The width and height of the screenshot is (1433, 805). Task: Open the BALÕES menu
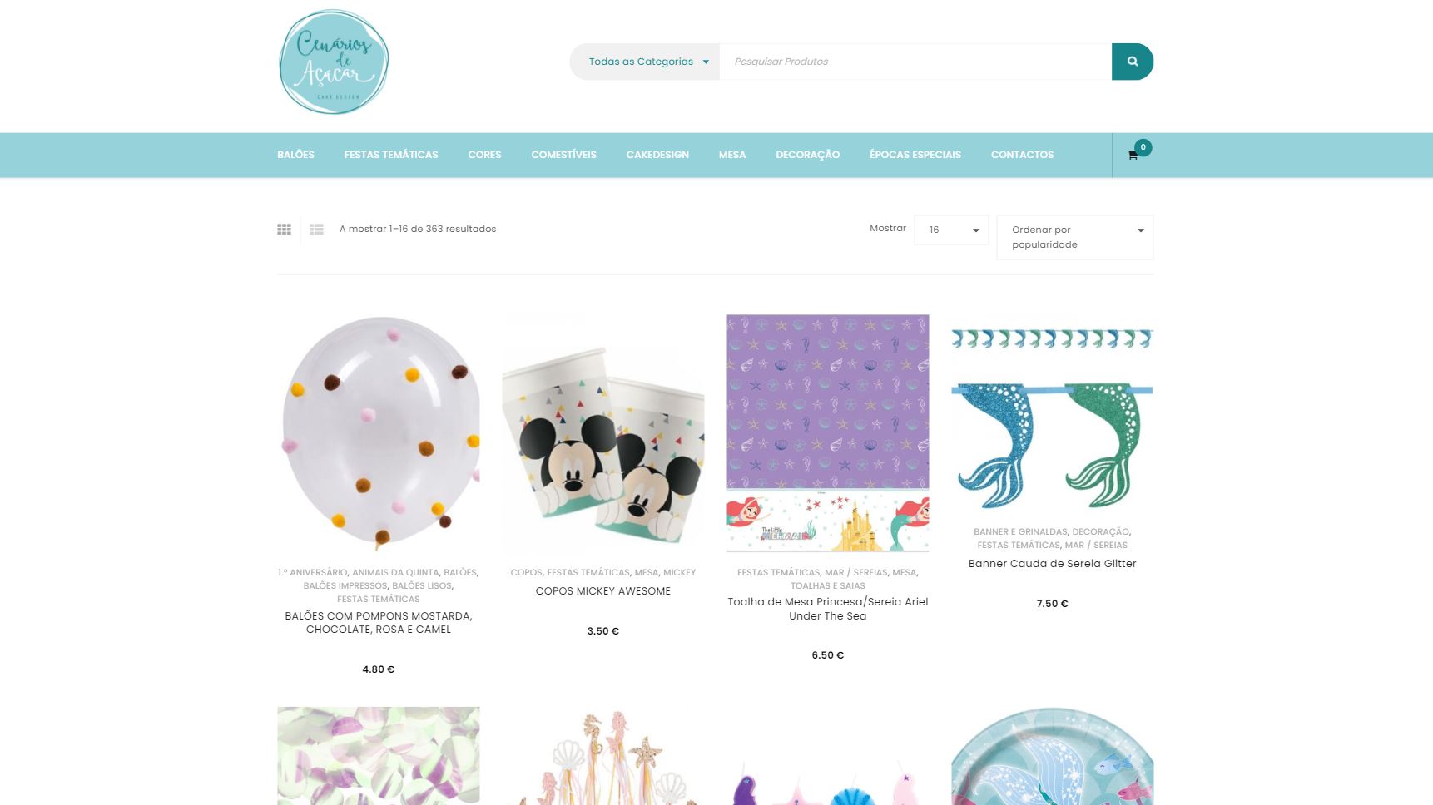[x=295, y=155]
